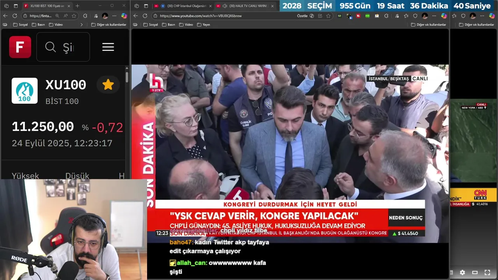This screenshot has height=280, width=498.
Task: Open YouTube player settings gear
Action: (x=462, y=273)
